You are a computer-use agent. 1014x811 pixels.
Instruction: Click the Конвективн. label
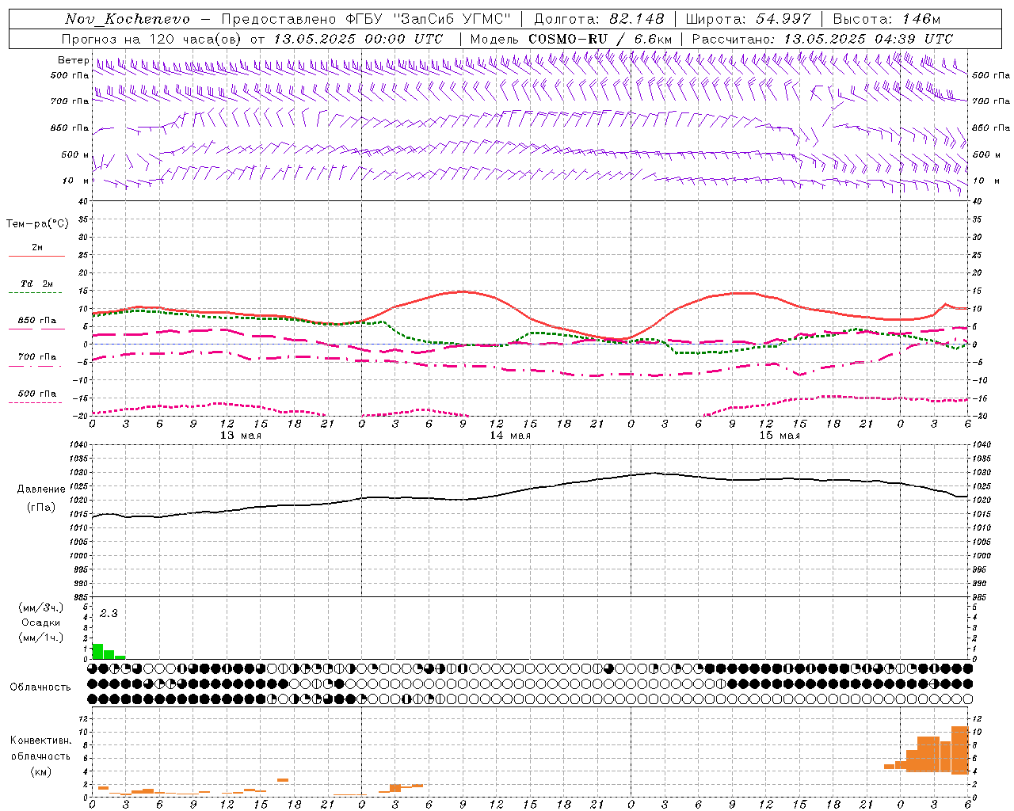click(41, 741)
